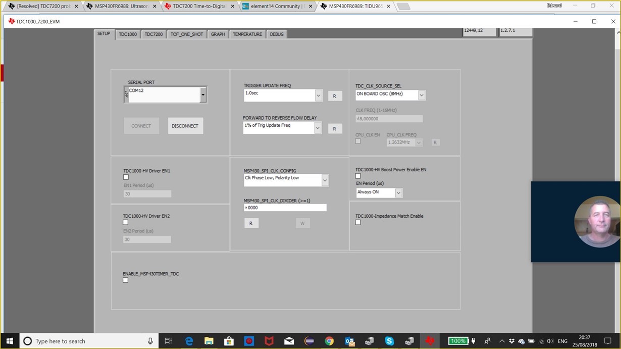Show hidden system tray icons
The width and height of the screenshot is (621, 349).
(x=502, y=341)
